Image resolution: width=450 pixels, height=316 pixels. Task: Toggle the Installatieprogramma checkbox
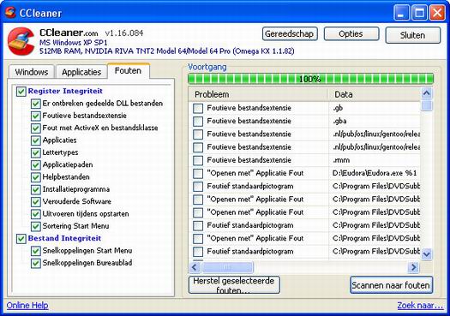point(35,189)
